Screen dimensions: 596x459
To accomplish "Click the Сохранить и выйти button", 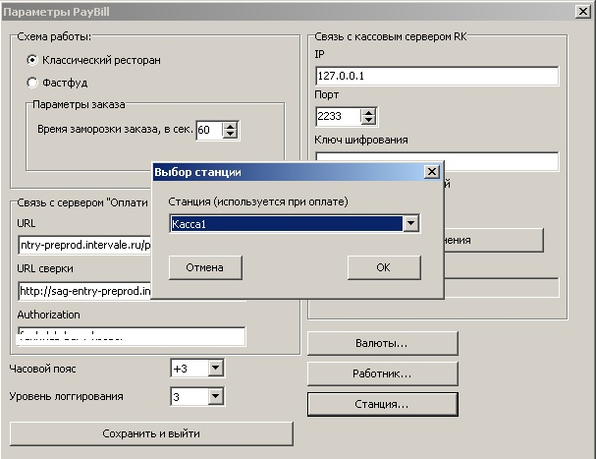I will point(151,433).
